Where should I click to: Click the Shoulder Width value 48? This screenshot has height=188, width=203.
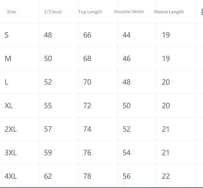pos(127,82)
